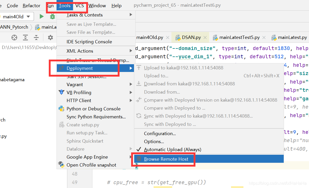Click the Python file icon on DSAN.py tab

coord(178,37)
